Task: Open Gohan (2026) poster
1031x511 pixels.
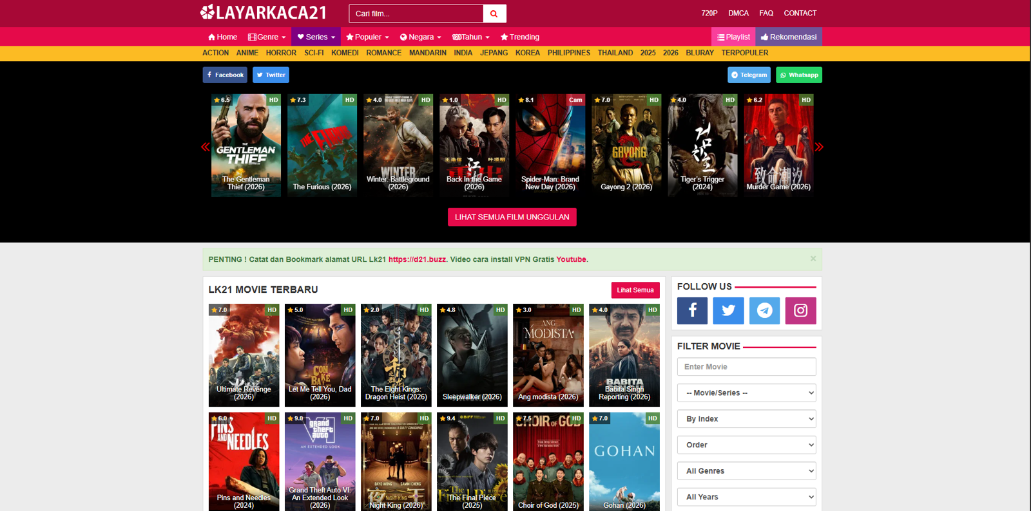Action: [624, 462]
